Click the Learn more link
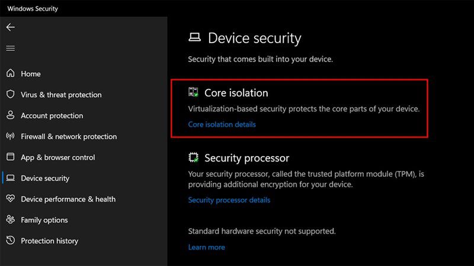The image size is (474, 266). pyautogui.click(x=206, y=247)
